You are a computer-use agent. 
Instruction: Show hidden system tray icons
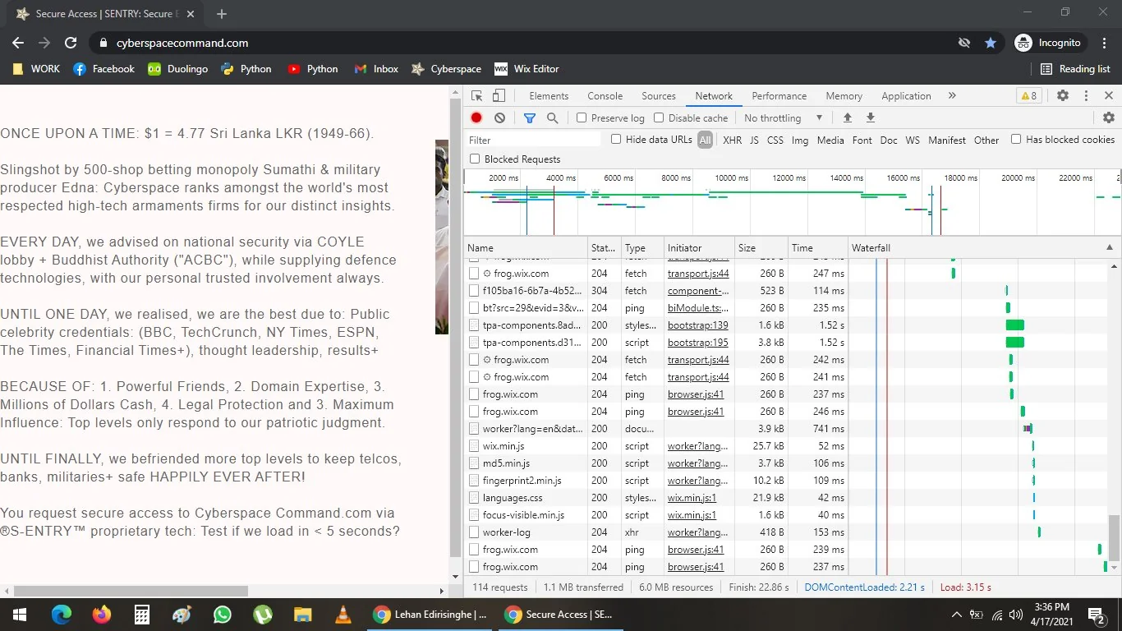pos(956,615)
